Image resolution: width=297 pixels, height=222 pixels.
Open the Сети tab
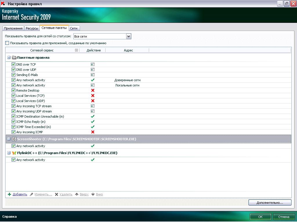(x=74, y=28)
